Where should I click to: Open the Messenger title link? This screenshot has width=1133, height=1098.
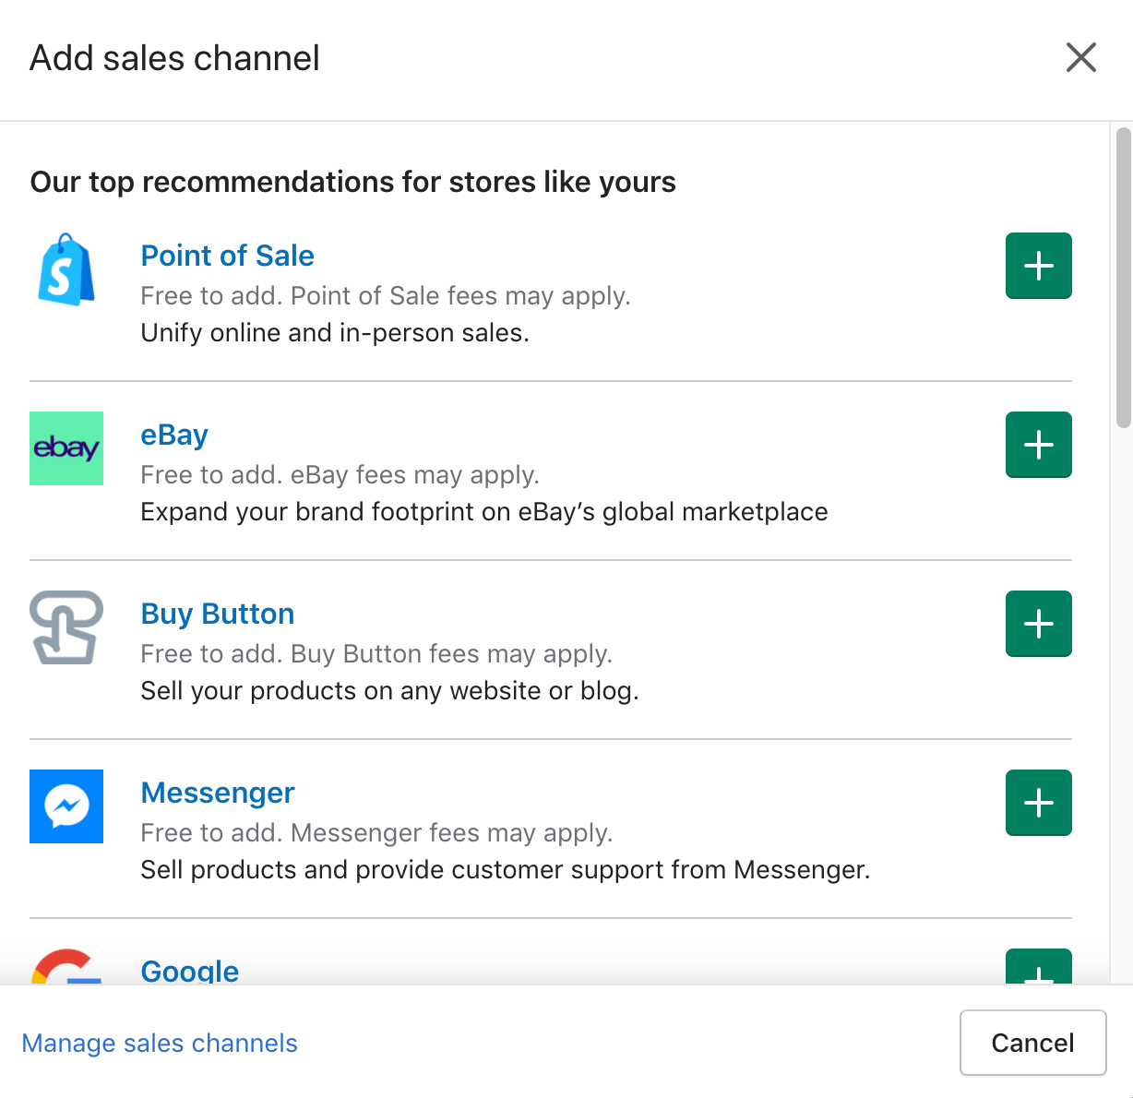click(218, 793)
